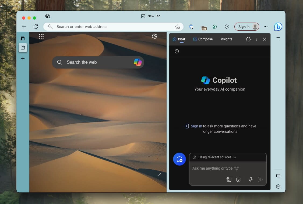Switch to the Insights tab
The width and height of the screenshot is (303, 204).
(226, 39)
